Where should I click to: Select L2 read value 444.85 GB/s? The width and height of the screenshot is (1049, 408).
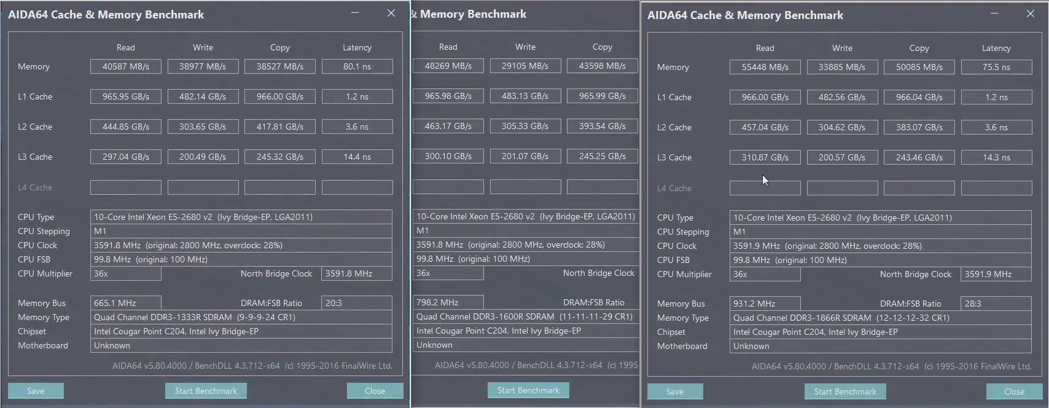(x=126, y=127)
